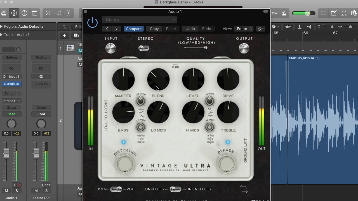Click the stereo link icon on Stereo Out strip
The width and height of the screenshot is (358, 201).
pos(41,76)
